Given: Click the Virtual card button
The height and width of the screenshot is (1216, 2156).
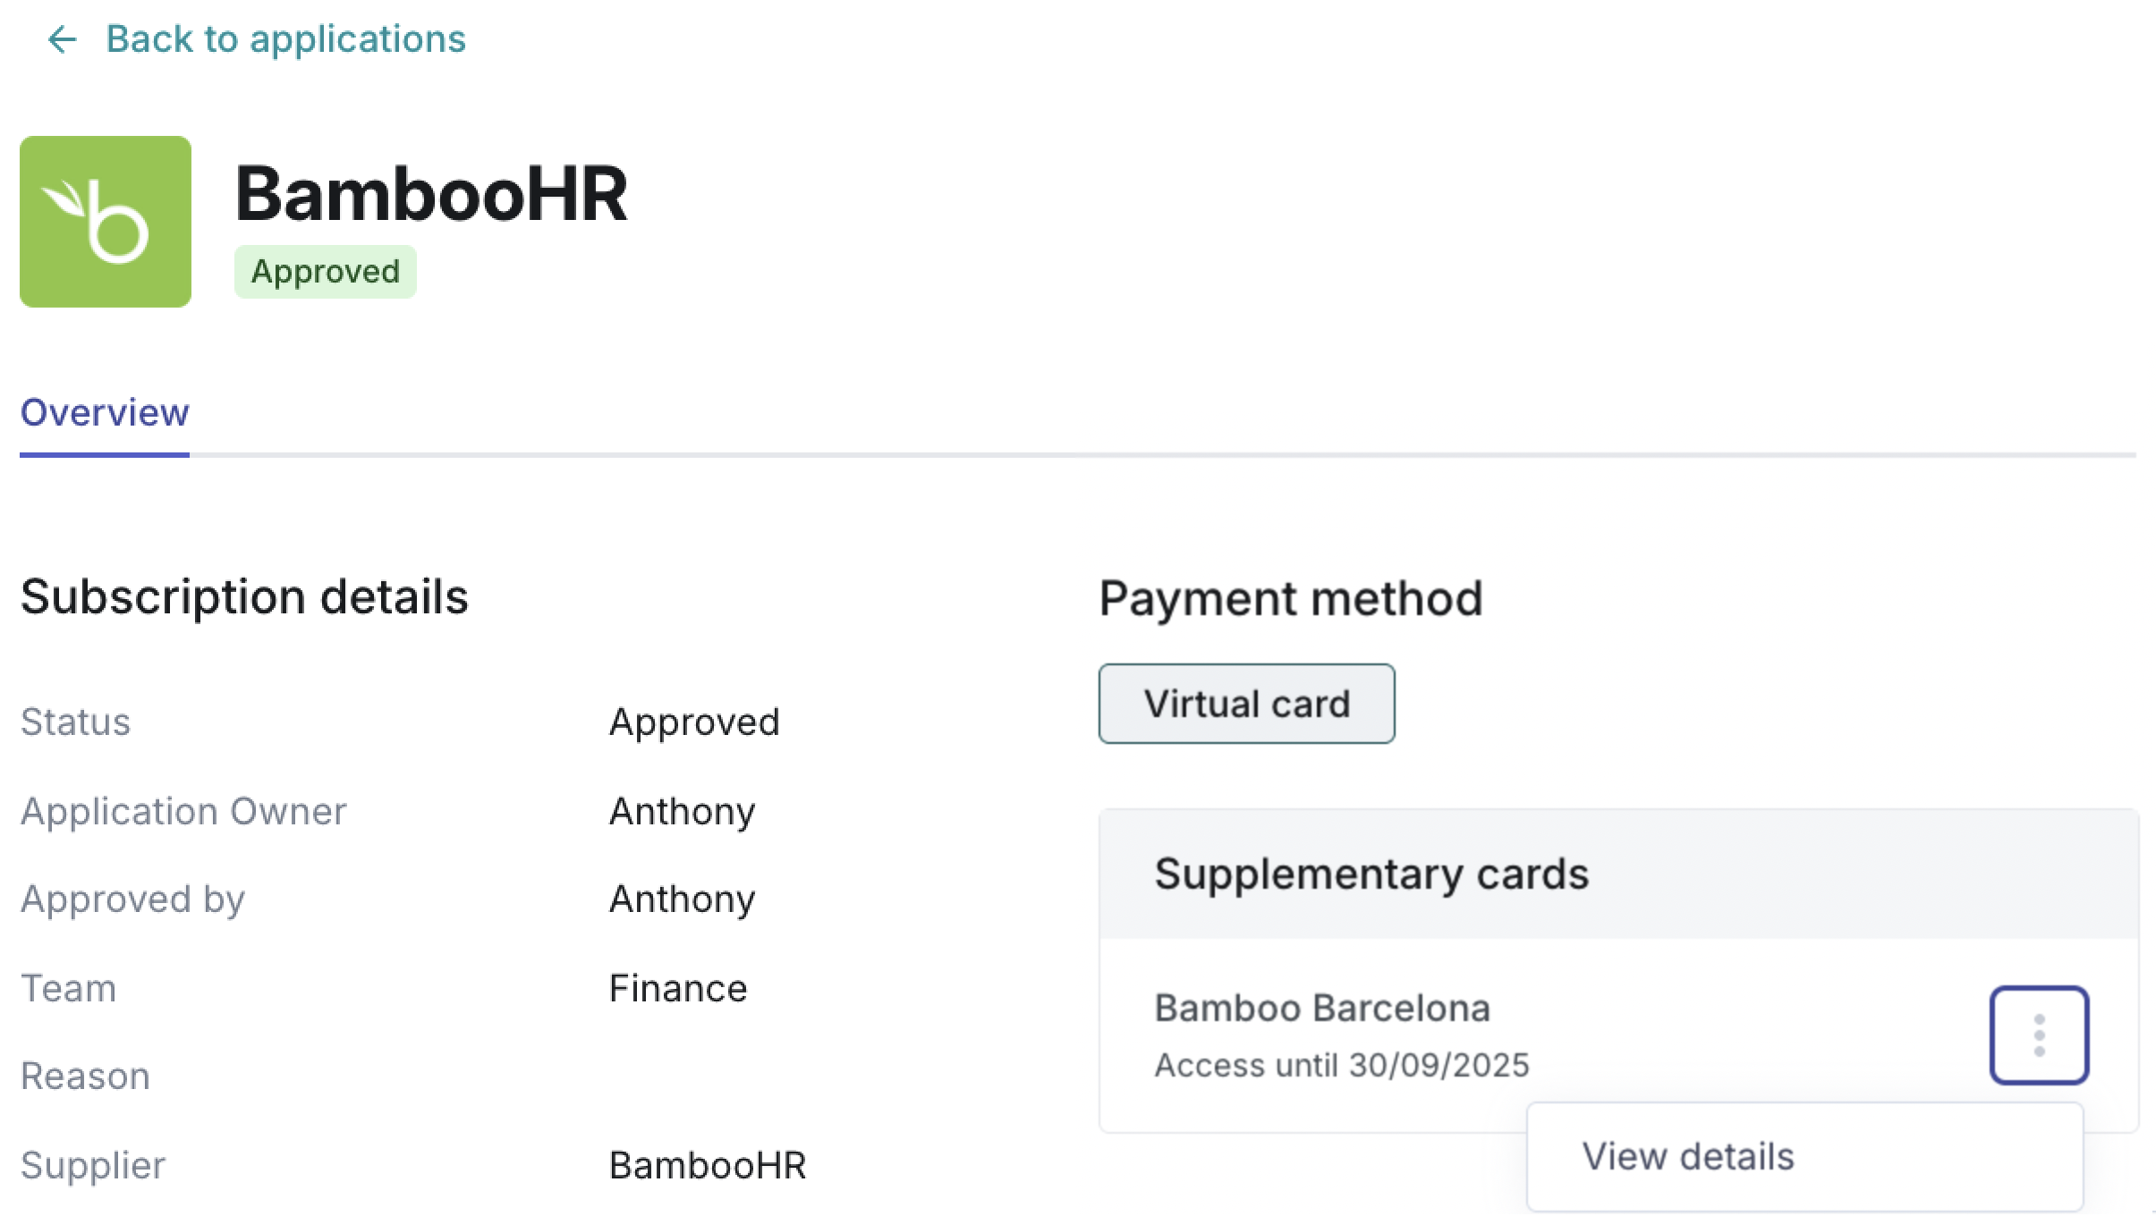Looking at the screenshot, I should tap(1246, 704).
